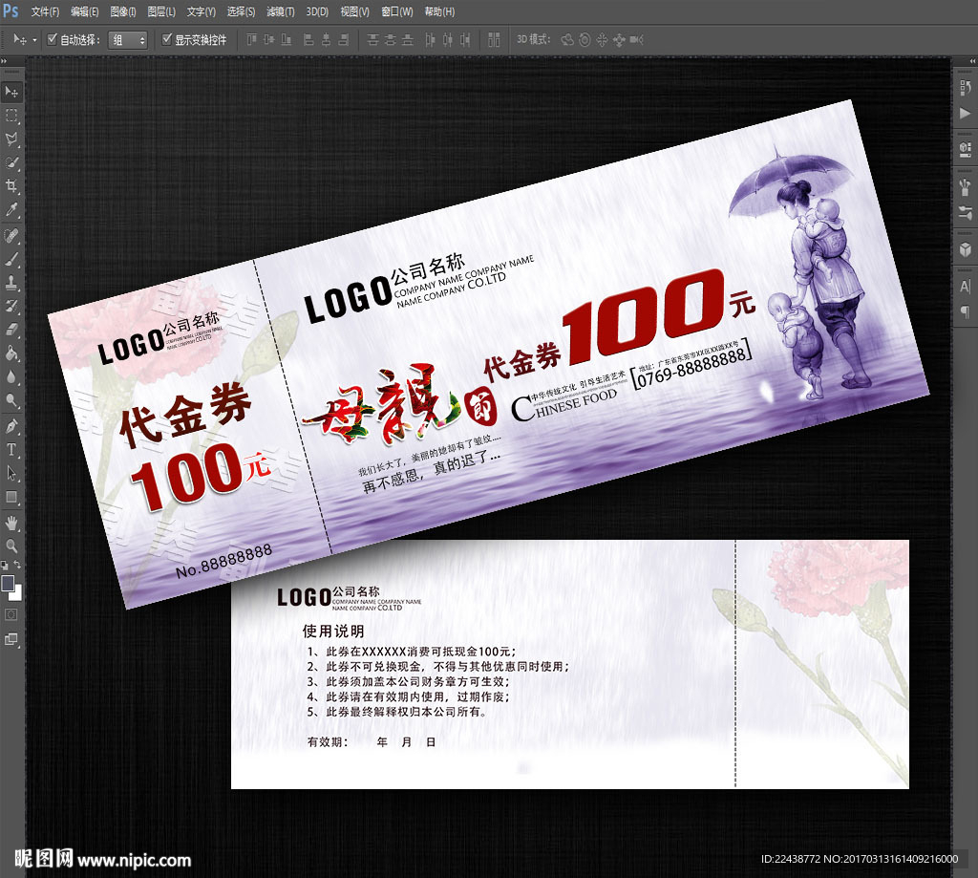Open the 文字(Y) menu
Screen dimensions: 978x878
tap(202, 11)
